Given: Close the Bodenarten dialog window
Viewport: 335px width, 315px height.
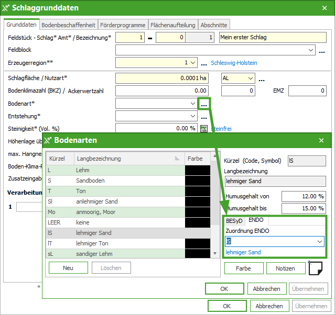Looking at the screenshot, I should click(321, 140).
